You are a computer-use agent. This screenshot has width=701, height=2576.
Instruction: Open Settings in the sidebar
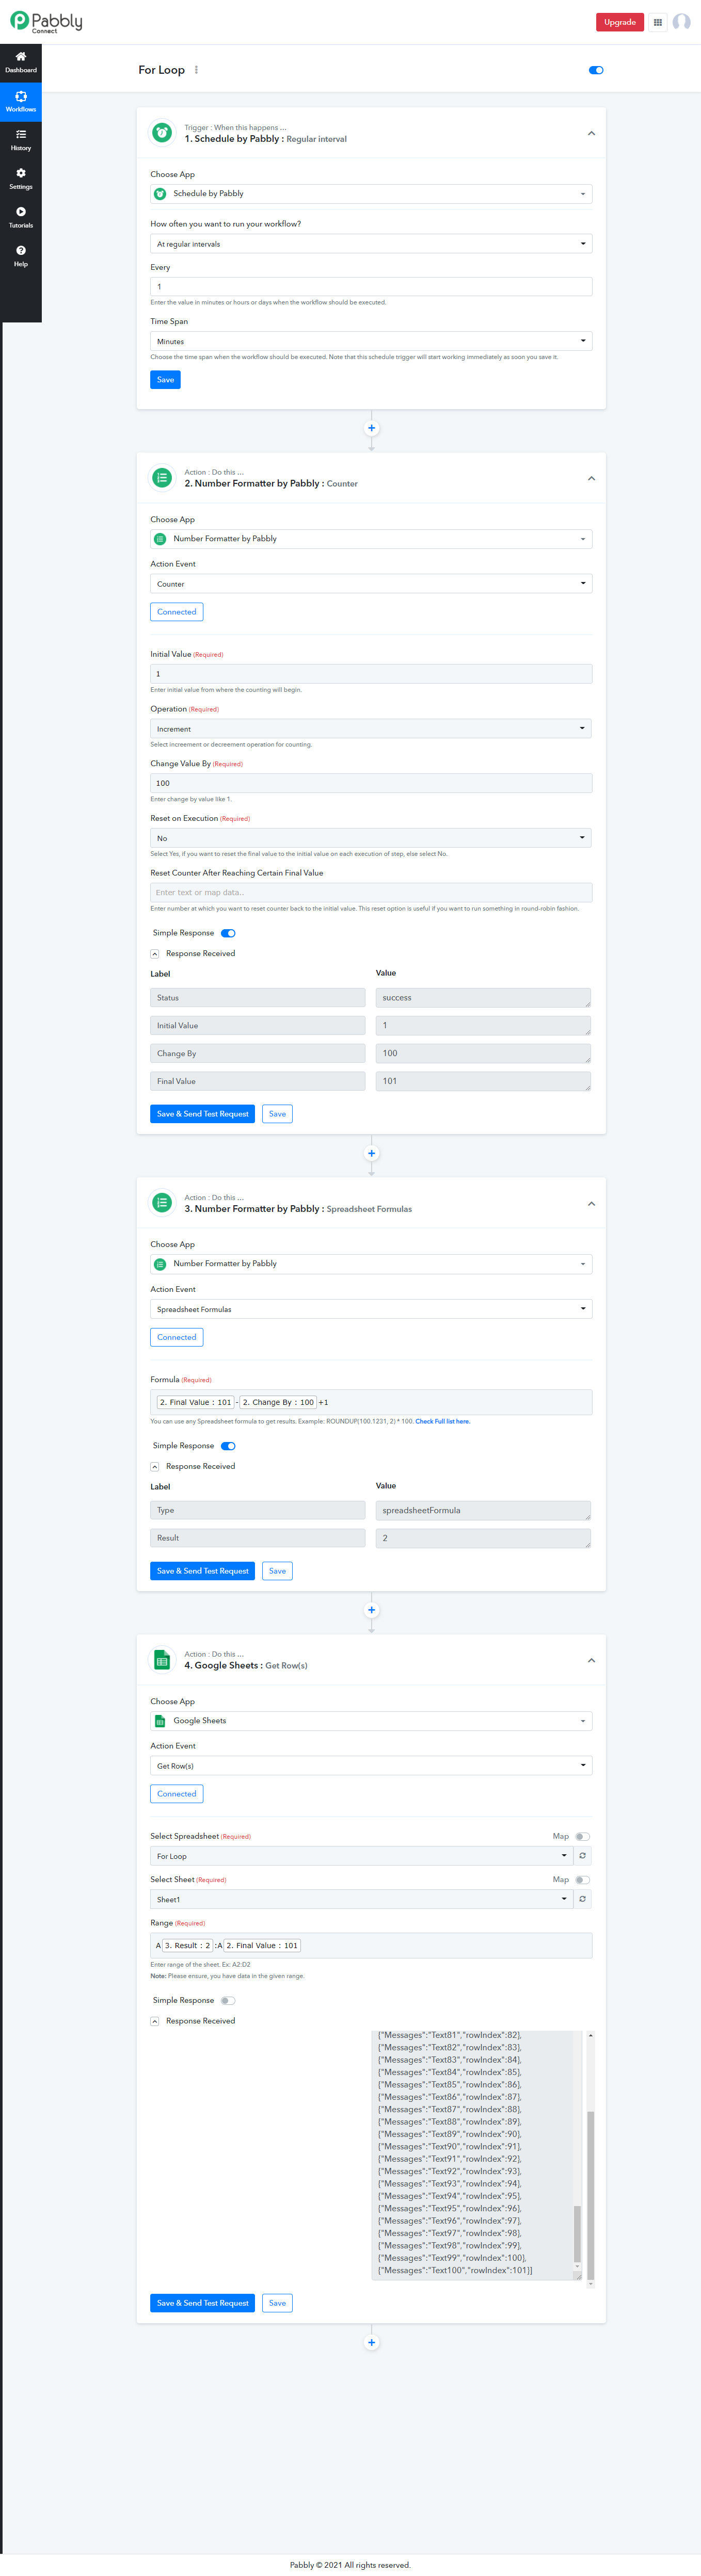(x=21, y=179)
